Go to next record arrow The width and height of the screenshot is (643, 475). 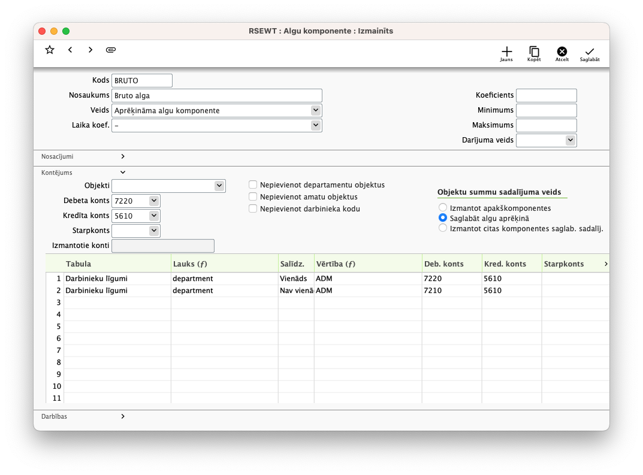[x=90, y=50]
